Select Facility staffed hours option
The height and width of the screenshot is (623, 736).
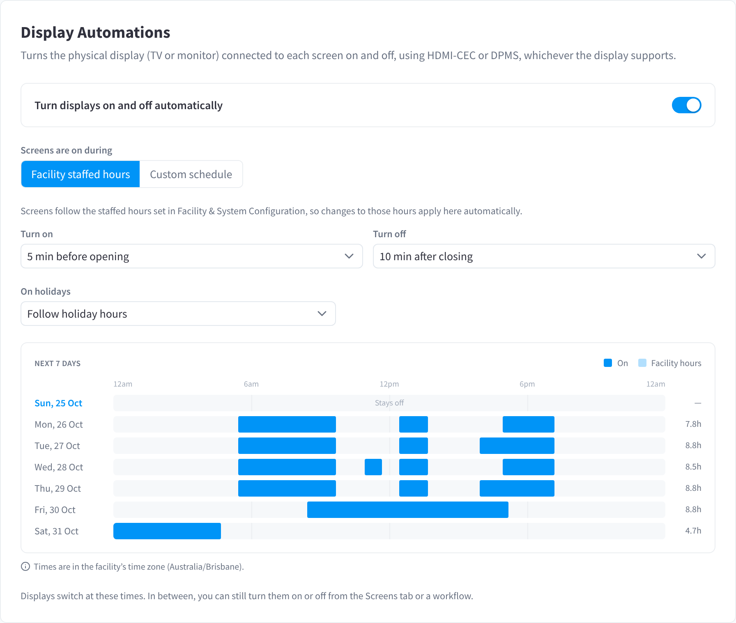click(80, 174)
